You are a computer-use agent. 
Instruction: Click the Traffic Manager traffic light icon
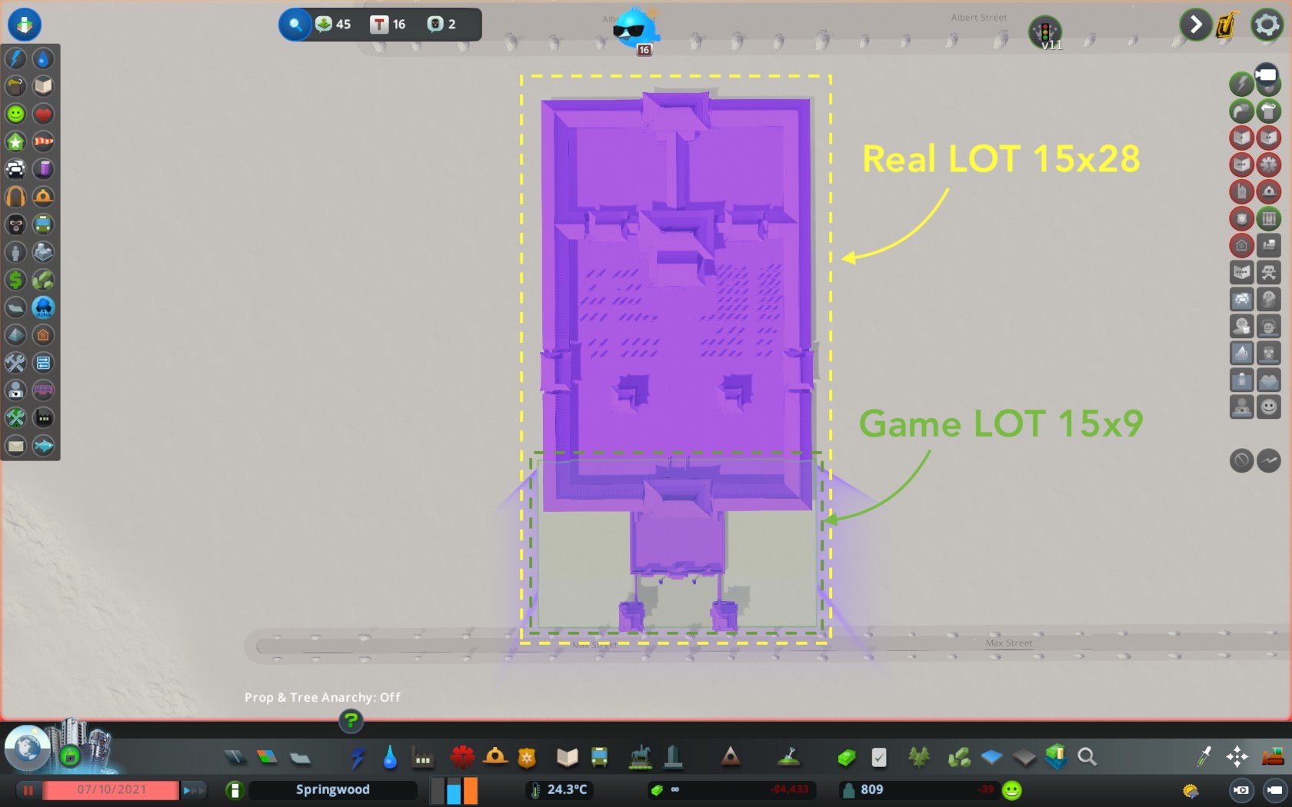(x=1044, y=32)
